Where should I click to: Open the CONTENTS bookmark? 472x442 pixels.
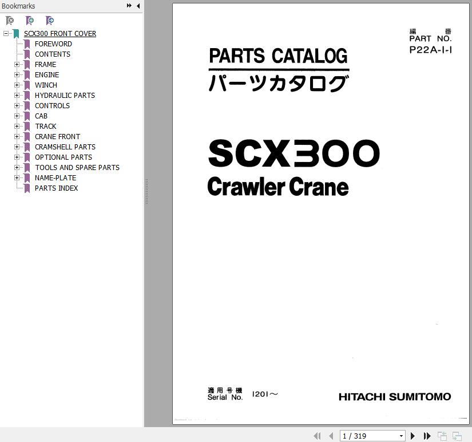pos(53,54)
